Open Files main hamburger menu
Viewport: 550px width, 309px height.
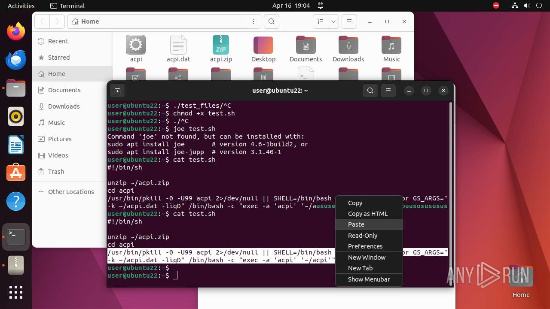[x=349, y=21]
